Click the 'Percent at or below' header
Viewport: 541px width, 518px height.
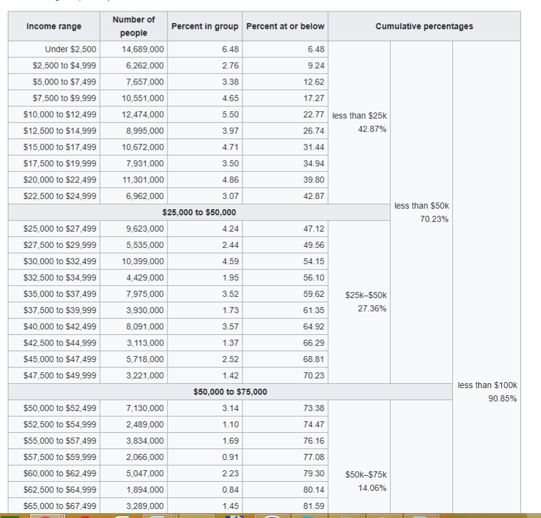(x=285, y=26)
